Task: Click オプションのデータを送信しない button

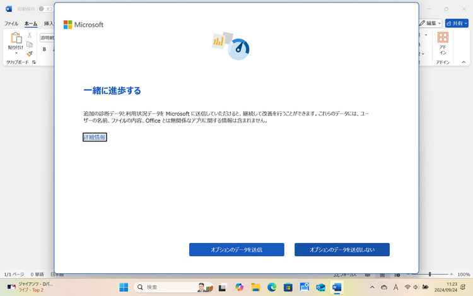Action: (x=342, y=250)
